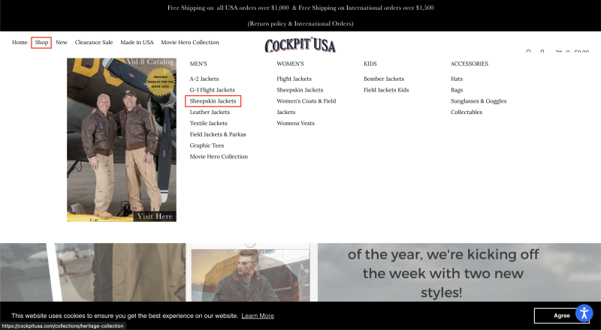Viewport: 601px width, 330px height.
Task: Open the KIDS category heading
Action: [x=370, y=64]
